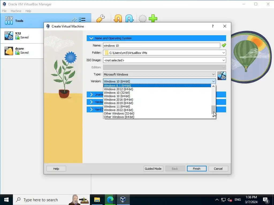Click the Finish button
This screenshot has height=205, width=274.
(x=197, y=169)
